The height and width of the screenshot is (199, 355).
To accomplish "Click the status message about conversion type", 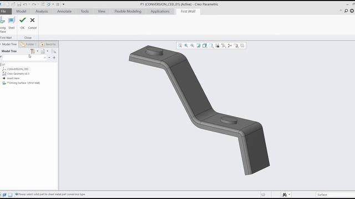I will pos(52,194).
